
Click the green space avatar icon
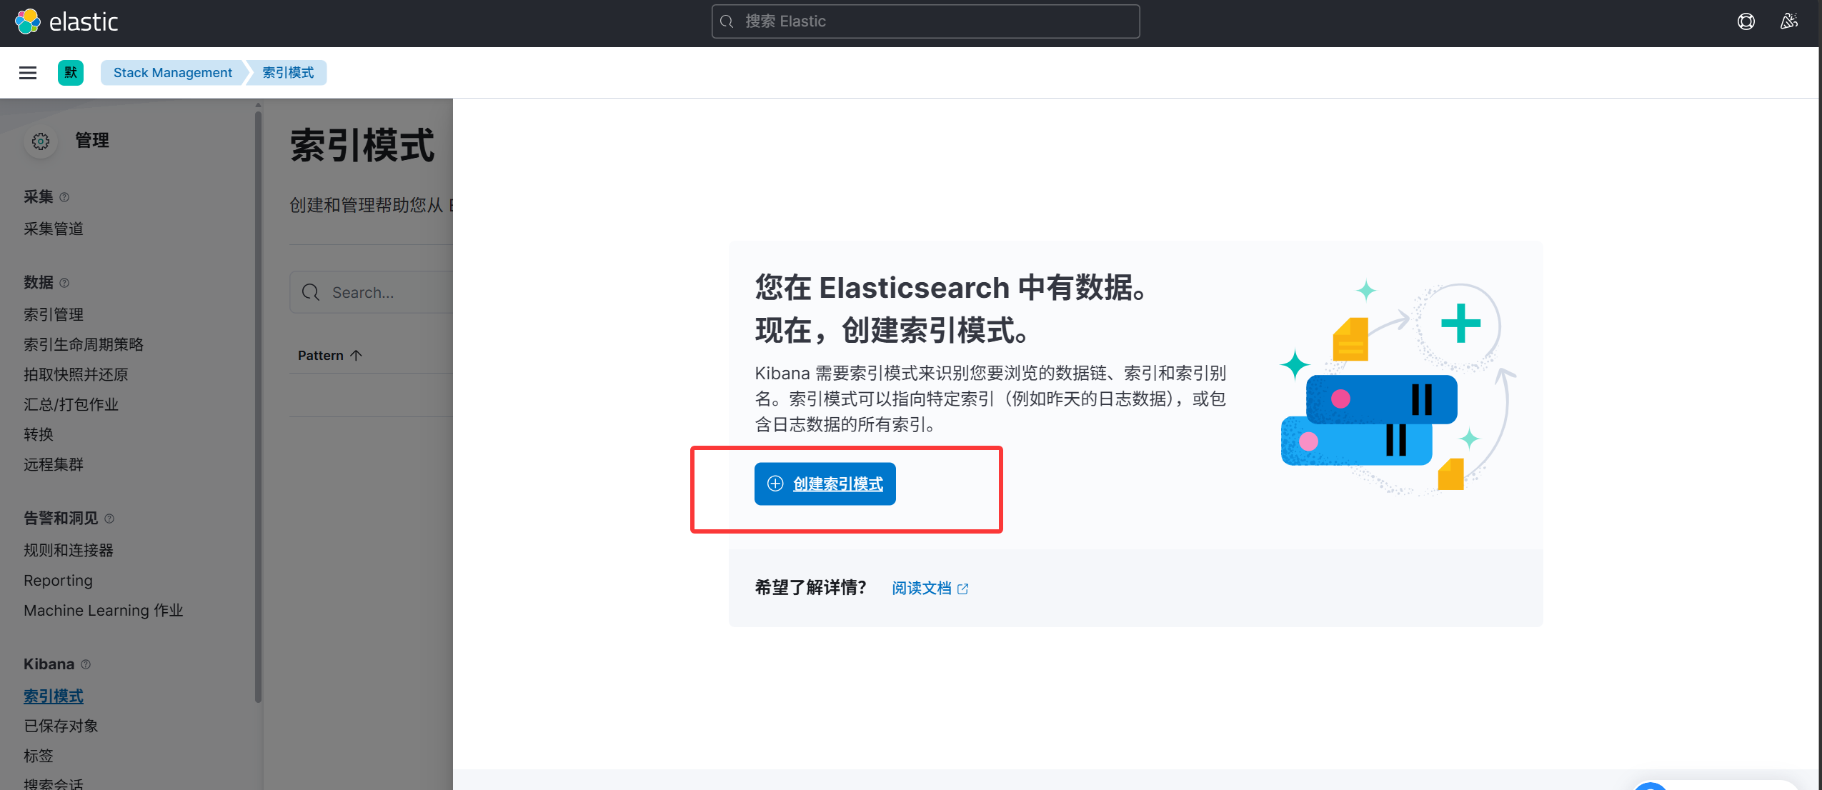coord(71,73)
